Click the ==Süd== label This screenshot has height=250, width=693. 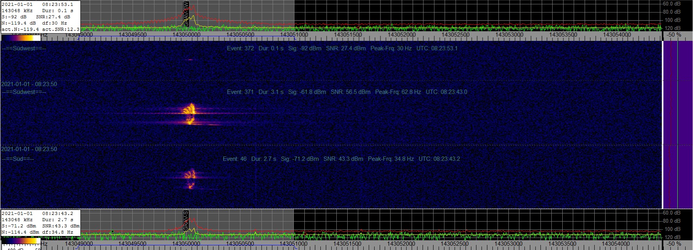coord(18,159)
